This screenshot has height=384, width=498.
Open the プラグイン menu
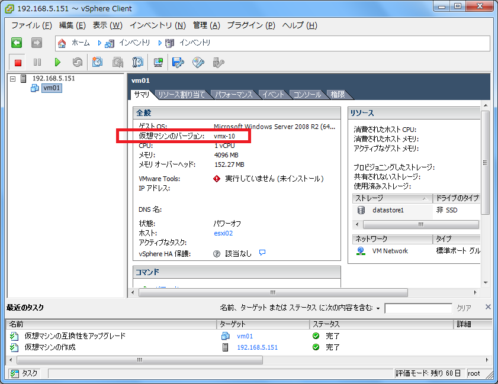(251, 25)
